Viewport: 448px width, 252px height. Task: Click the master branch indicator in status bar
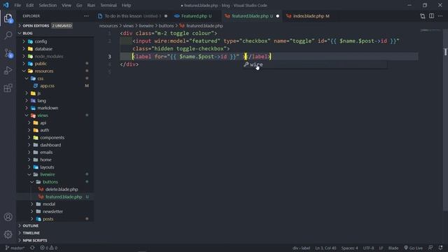[15, 248]
